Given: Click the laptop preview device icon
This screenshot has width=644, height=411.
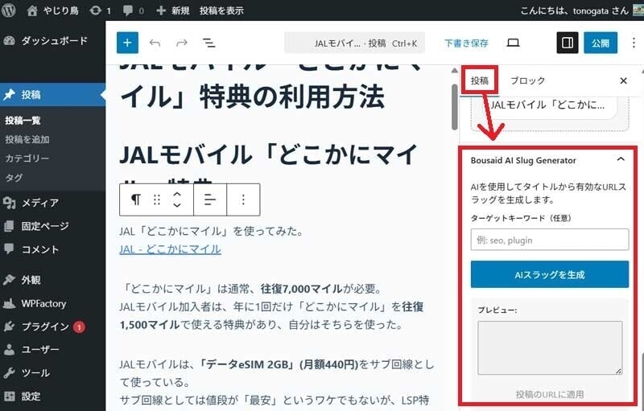Looking at the screenshot, I should click(513, 43).
